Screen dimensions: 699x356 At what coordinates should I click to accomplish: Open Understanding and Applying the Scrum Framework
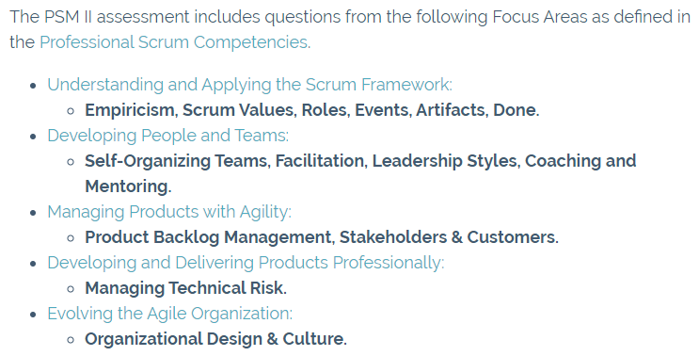tap(249, 85)
